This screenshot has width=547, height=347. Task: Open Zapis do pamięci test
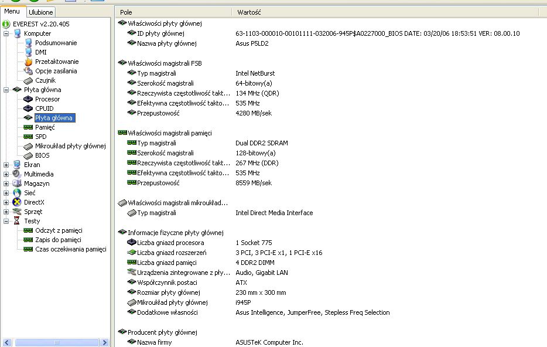58,240
